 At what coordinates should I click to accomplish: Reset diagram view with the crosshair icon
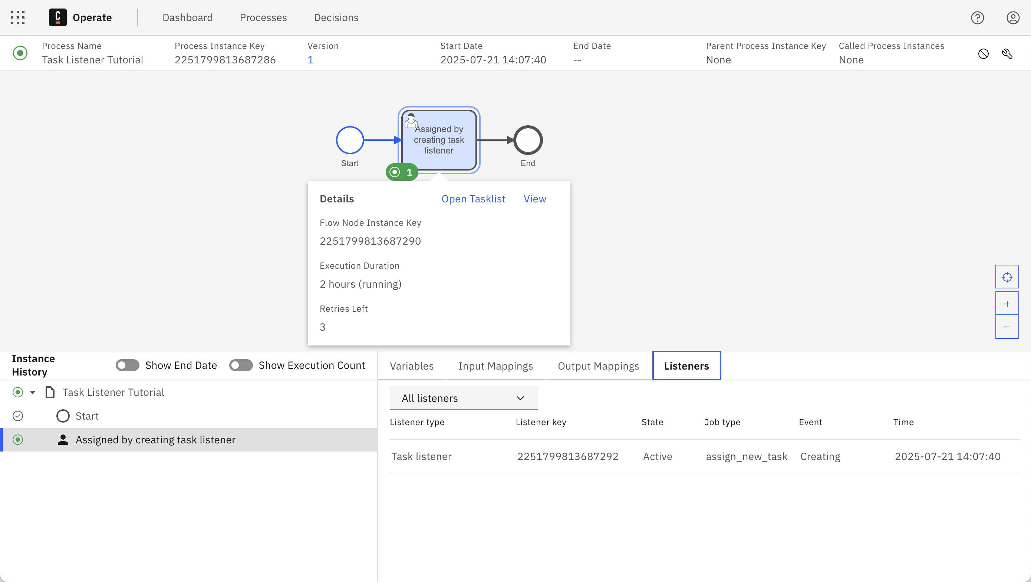1007,276
